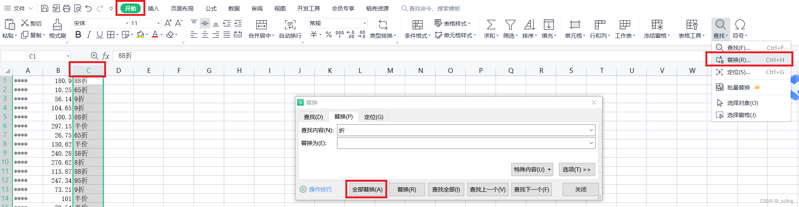Click the Filter funnel icon
Screen dimensions: 799x207
click(510, 25)
